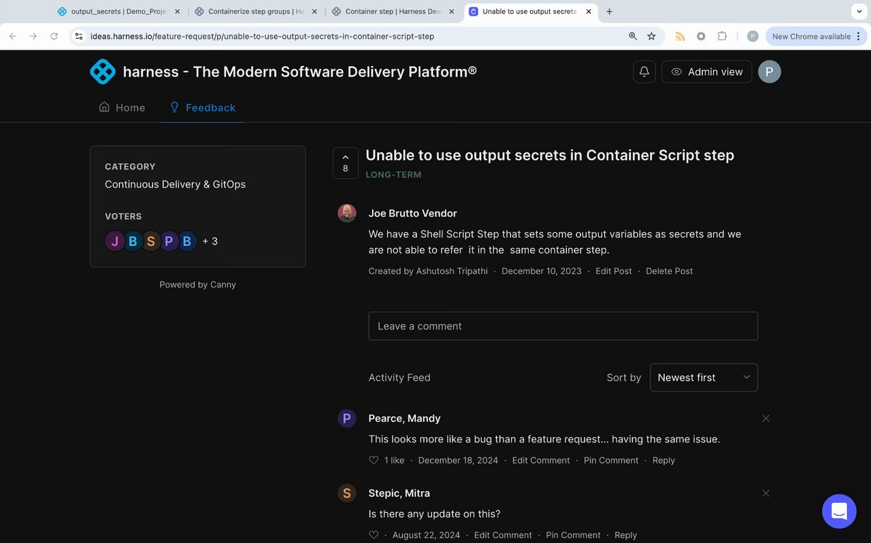Upvote the feature request post

click(345, 163)
